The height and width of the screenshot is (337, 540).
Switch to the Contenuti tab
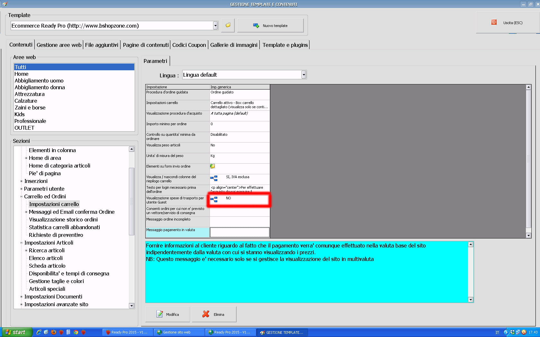(x=21, y=45)
